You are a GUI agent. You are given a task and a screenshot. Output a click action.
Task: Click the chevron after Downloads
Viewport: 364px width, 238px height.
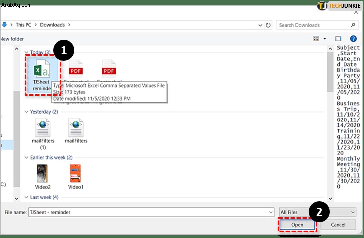(69, 25)
